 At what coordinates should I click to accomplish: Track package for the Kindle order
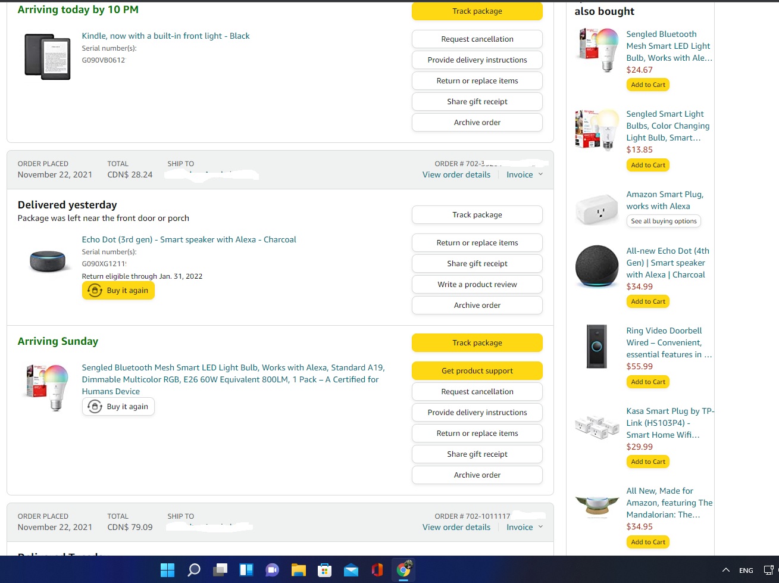pos(477,11)
